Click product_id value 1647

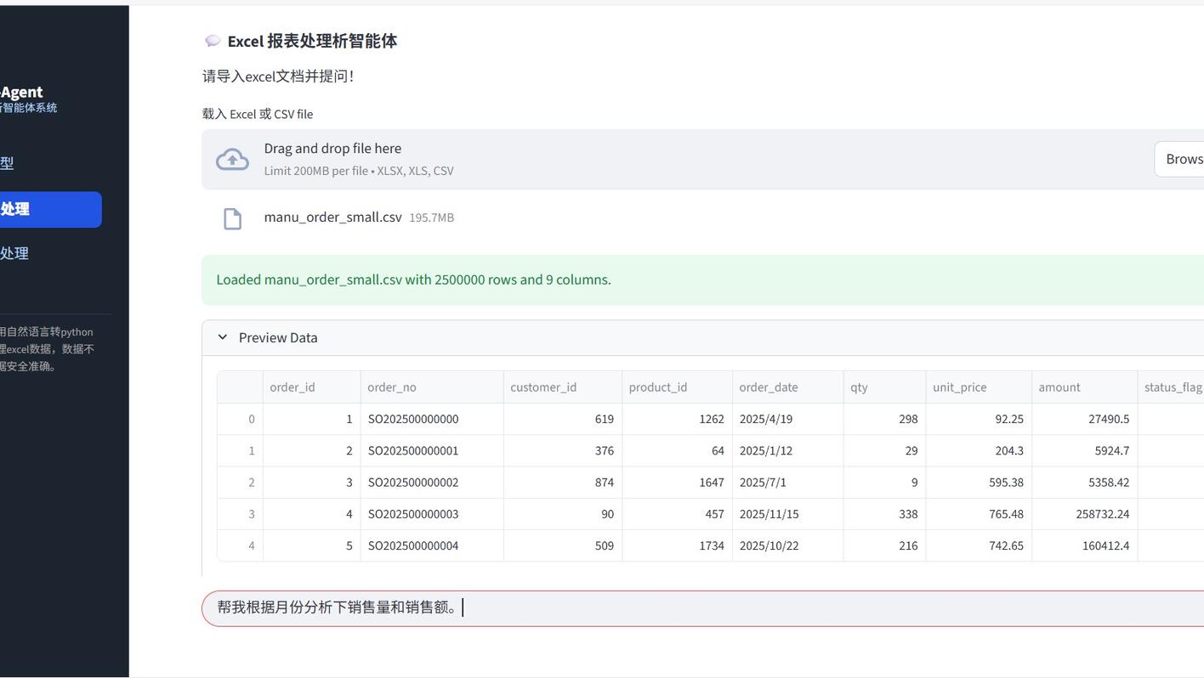(677, 483)
